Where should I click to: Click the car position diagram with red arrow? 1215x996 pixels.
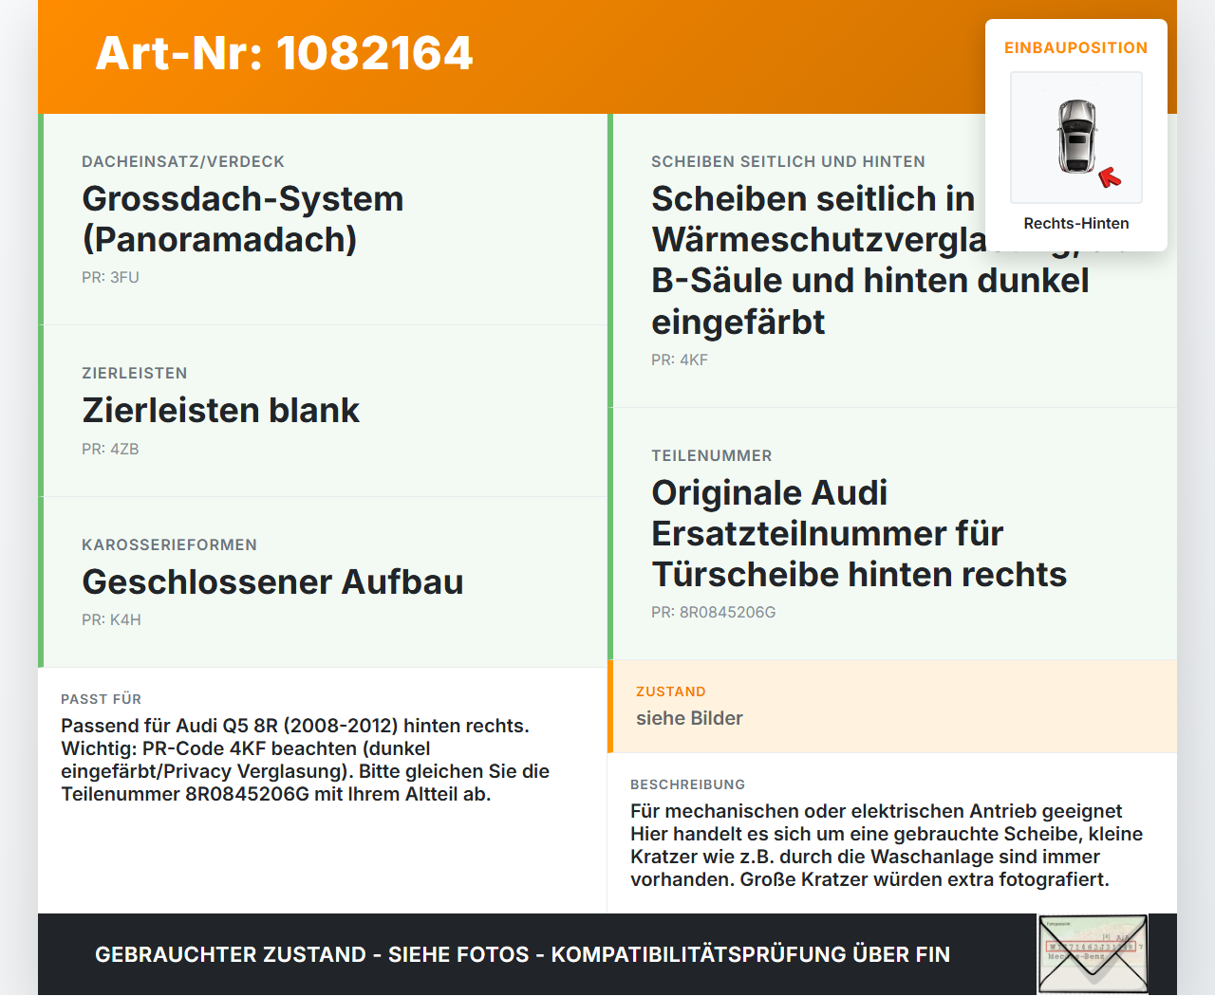pos(1076,138)
